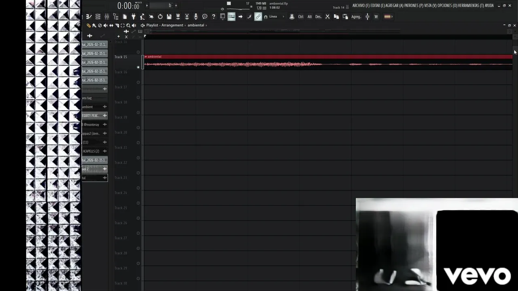Select the pencil draw tool in Playlist
518x291 pixels.
coord(89,25)
